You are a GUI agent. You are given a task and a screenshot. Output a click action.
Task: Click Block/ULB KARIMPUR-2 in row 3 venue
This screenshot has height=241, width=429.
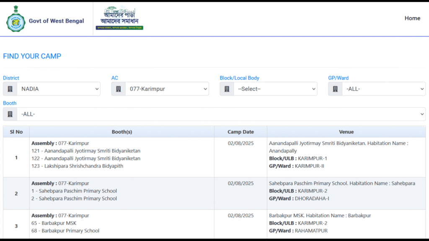point(298,223)
